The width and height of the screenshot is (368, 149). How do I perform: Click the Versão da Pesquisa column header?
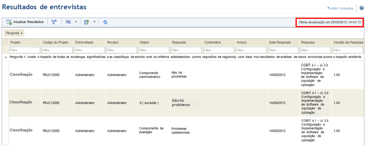pyautogui.click(x=348, y=42)
